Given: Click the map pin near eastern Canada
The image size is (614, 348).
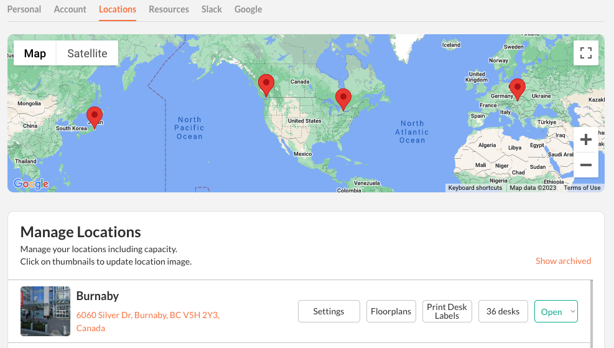Looking at the screenshot, I should point(343,98).
